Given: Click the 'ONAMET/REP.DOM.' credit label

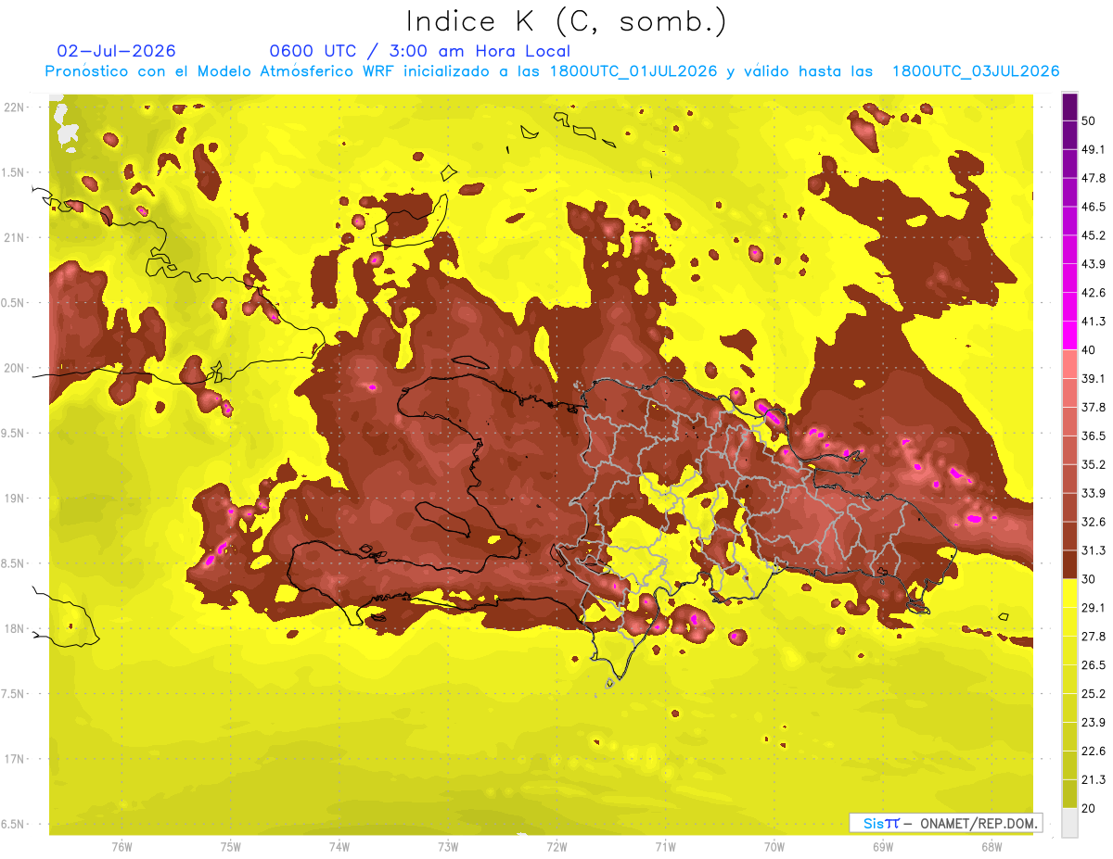Looking at the screenshot, I should click(x=979, y=823).
